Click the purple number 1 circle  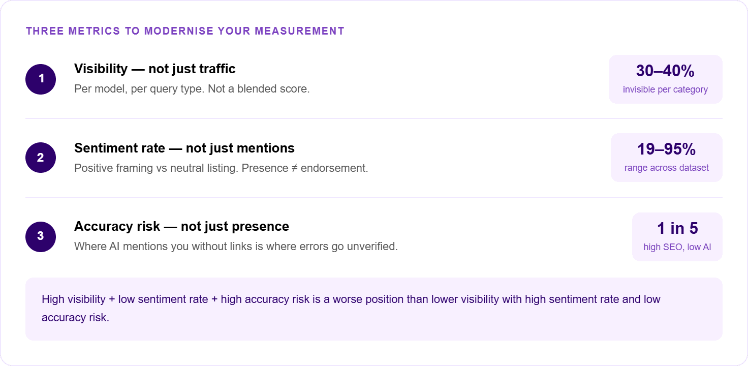pyautogui.click(x=41, y=79)
